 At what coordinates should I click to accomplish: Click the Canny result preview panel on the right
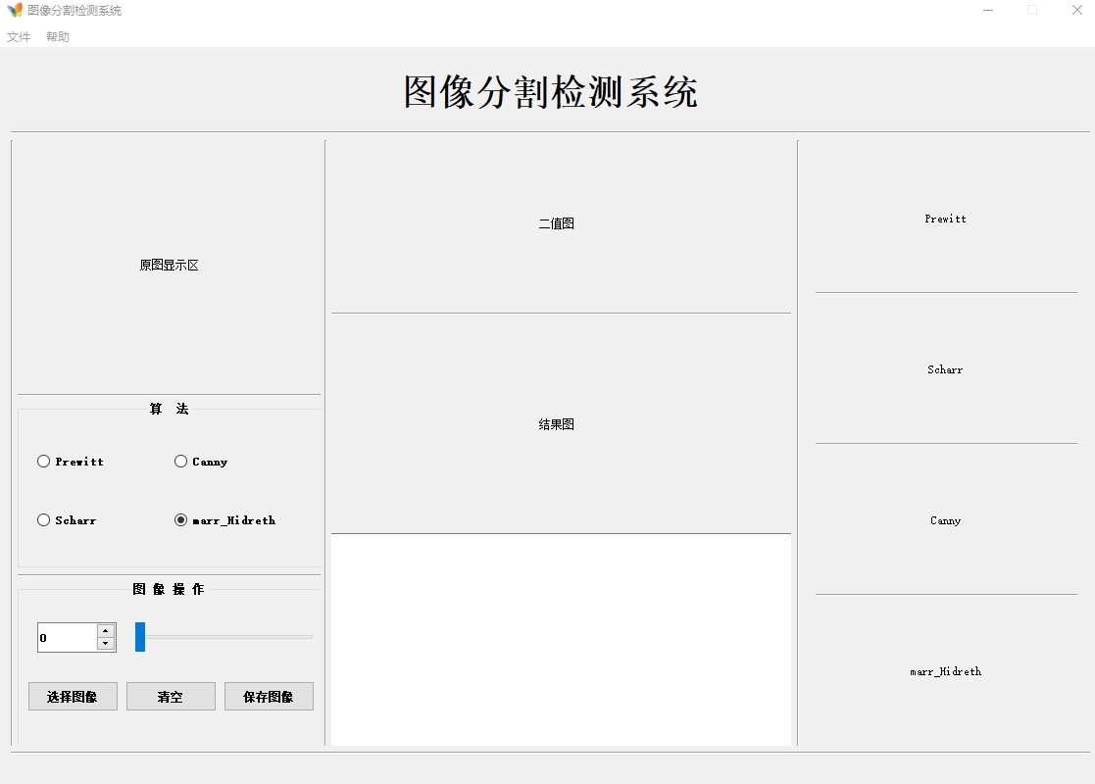click(x=945, y=520)
